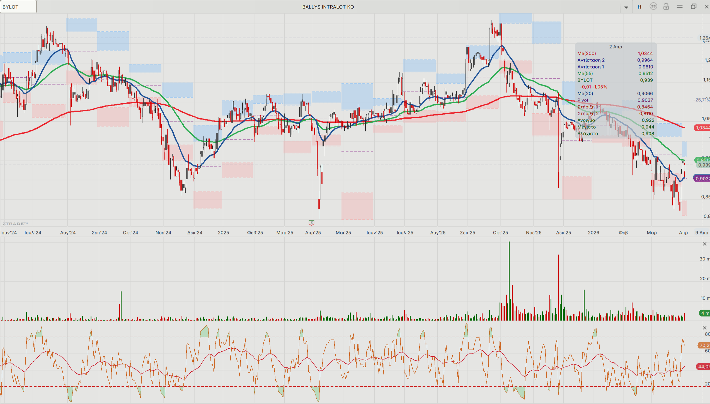Select the H timeframe button
This screenshot has width=710, height=404.
click(639, 7)
